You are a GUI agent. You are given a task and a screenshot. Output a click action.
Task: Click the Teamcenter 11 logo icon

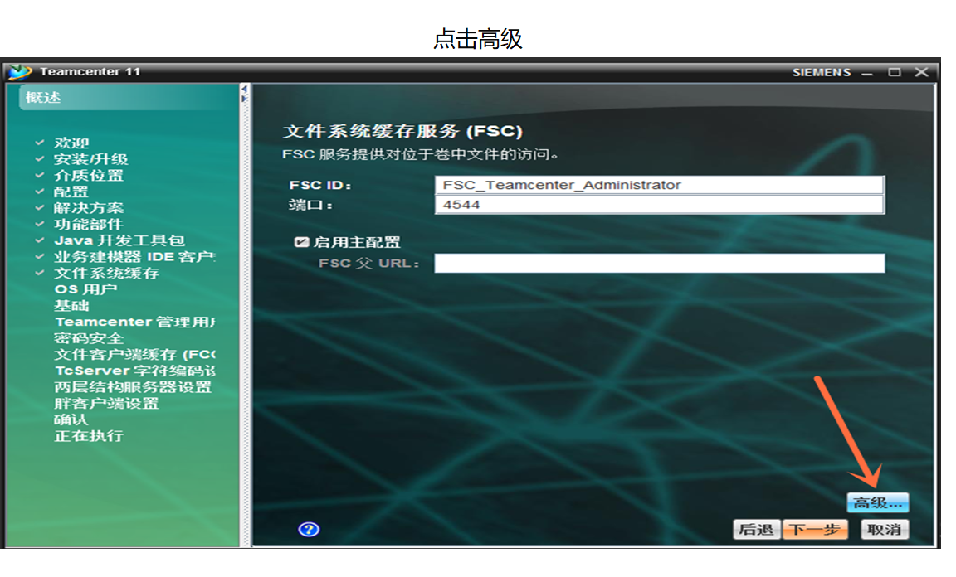[20, 72]
